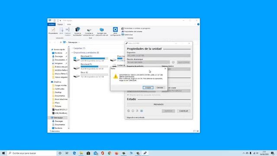Screen dimensions: 277x156
Task: Expand advanced format options in Rufus
Action: 144,95
